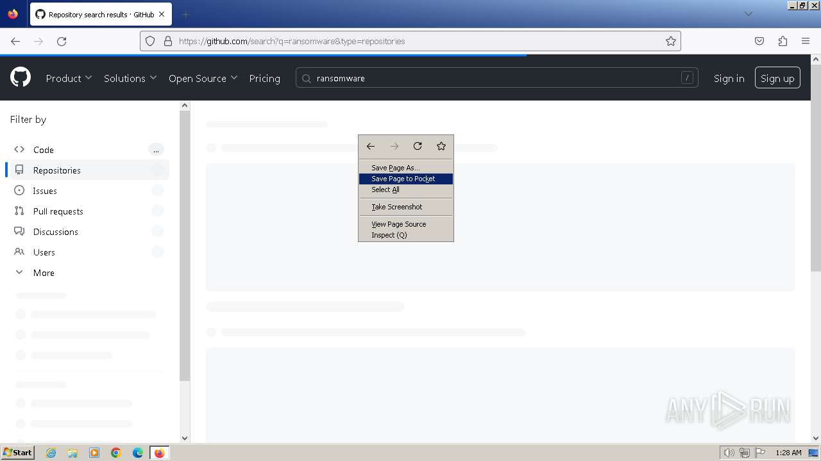Click the Sign in link
Image resolution: width=821 pixels, height=461 pixels.
tap(729, 78)
